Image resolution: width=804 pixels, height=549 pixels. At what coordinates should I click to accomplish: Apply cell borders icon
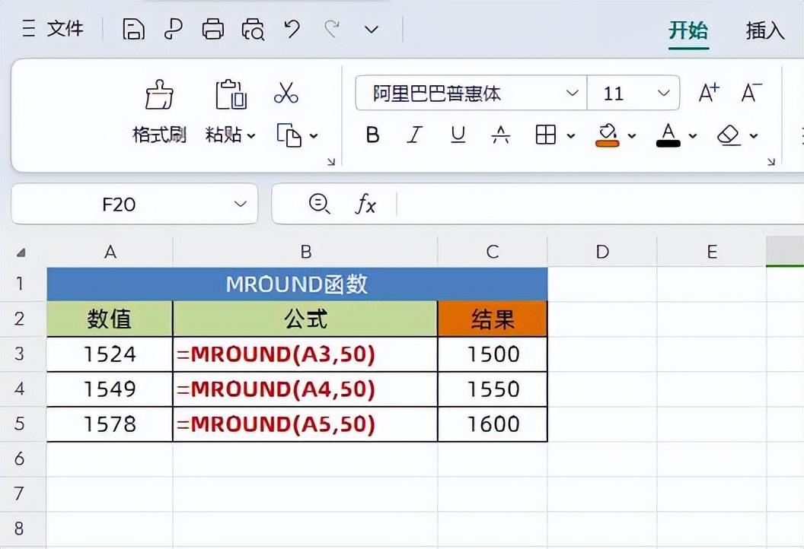[546, 135]
